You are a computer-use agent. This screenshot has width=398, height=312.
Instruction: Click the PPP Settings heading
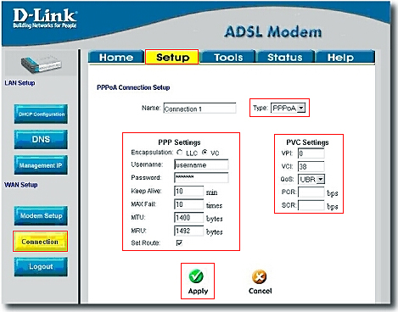(179, 142)
